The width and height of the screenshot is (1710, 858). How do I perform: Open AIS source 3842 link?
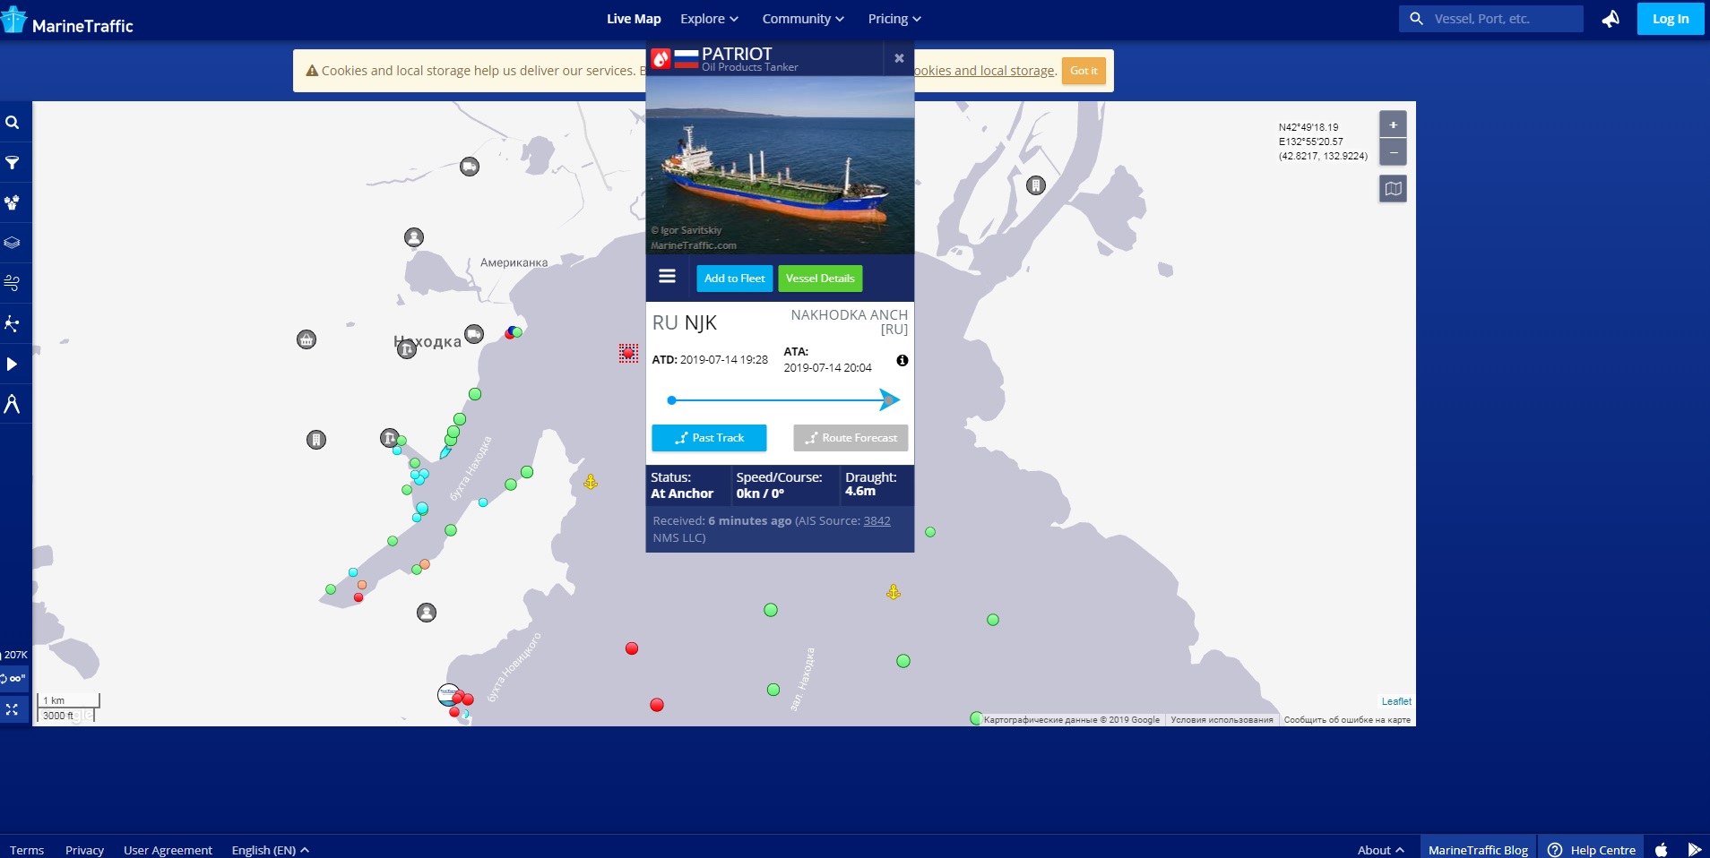tap(877, 521)
